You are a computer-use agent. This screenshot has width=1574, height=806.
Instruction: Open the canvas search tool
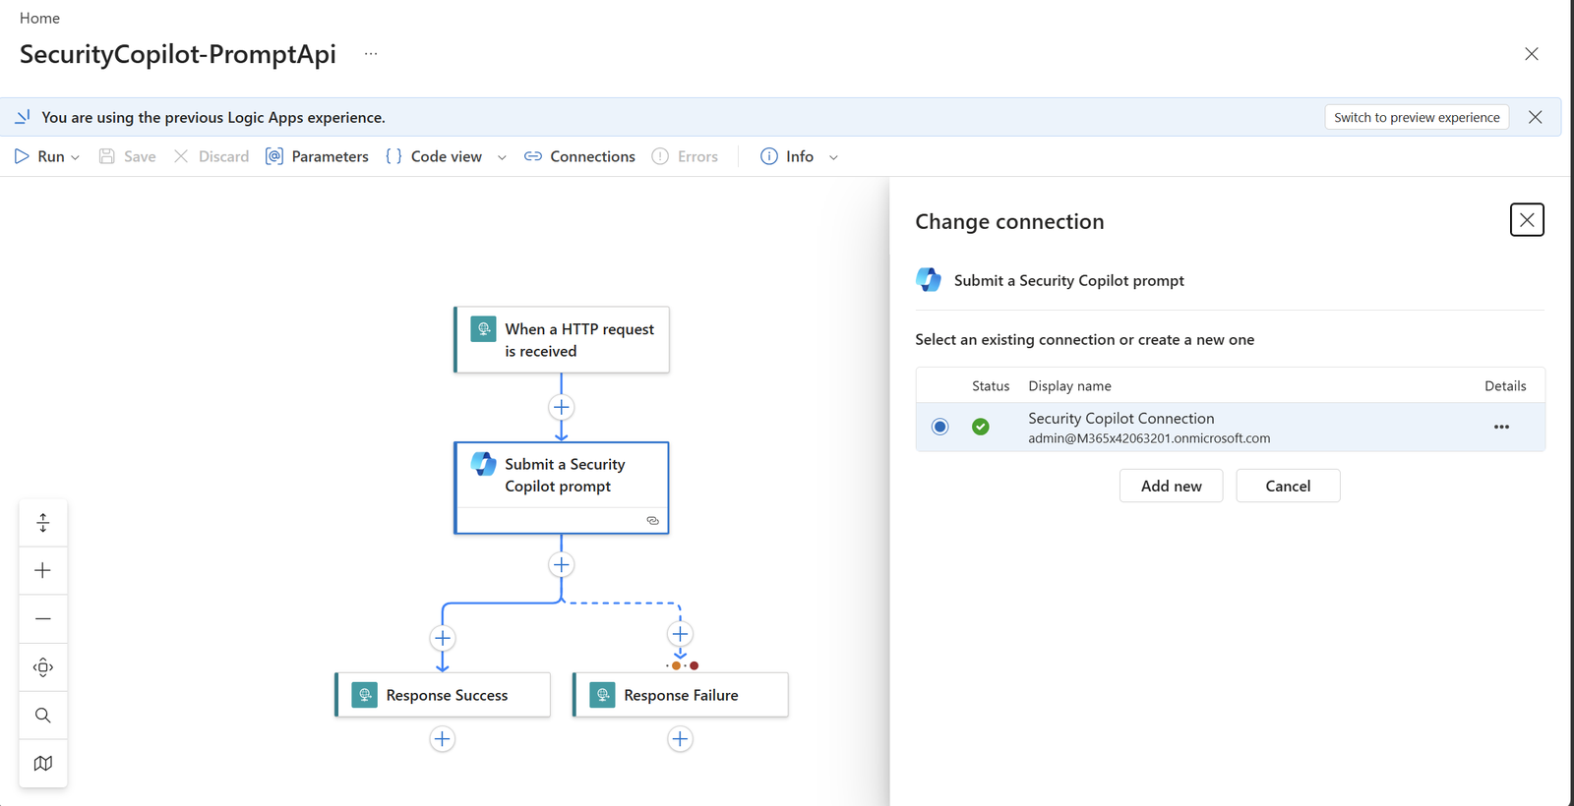click(x=43, y=716)
